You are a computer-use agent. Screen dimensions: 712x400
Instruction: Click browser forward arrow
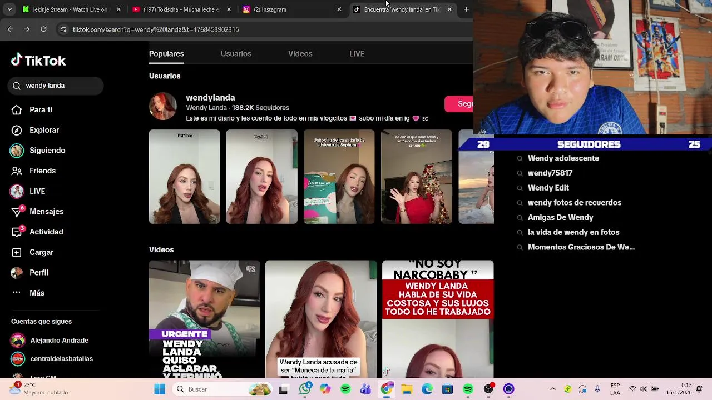(27, 29)
